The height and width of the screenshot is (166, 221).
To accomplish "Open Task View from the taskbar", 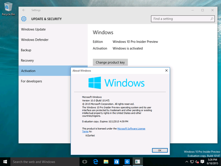I will (85, 162).
